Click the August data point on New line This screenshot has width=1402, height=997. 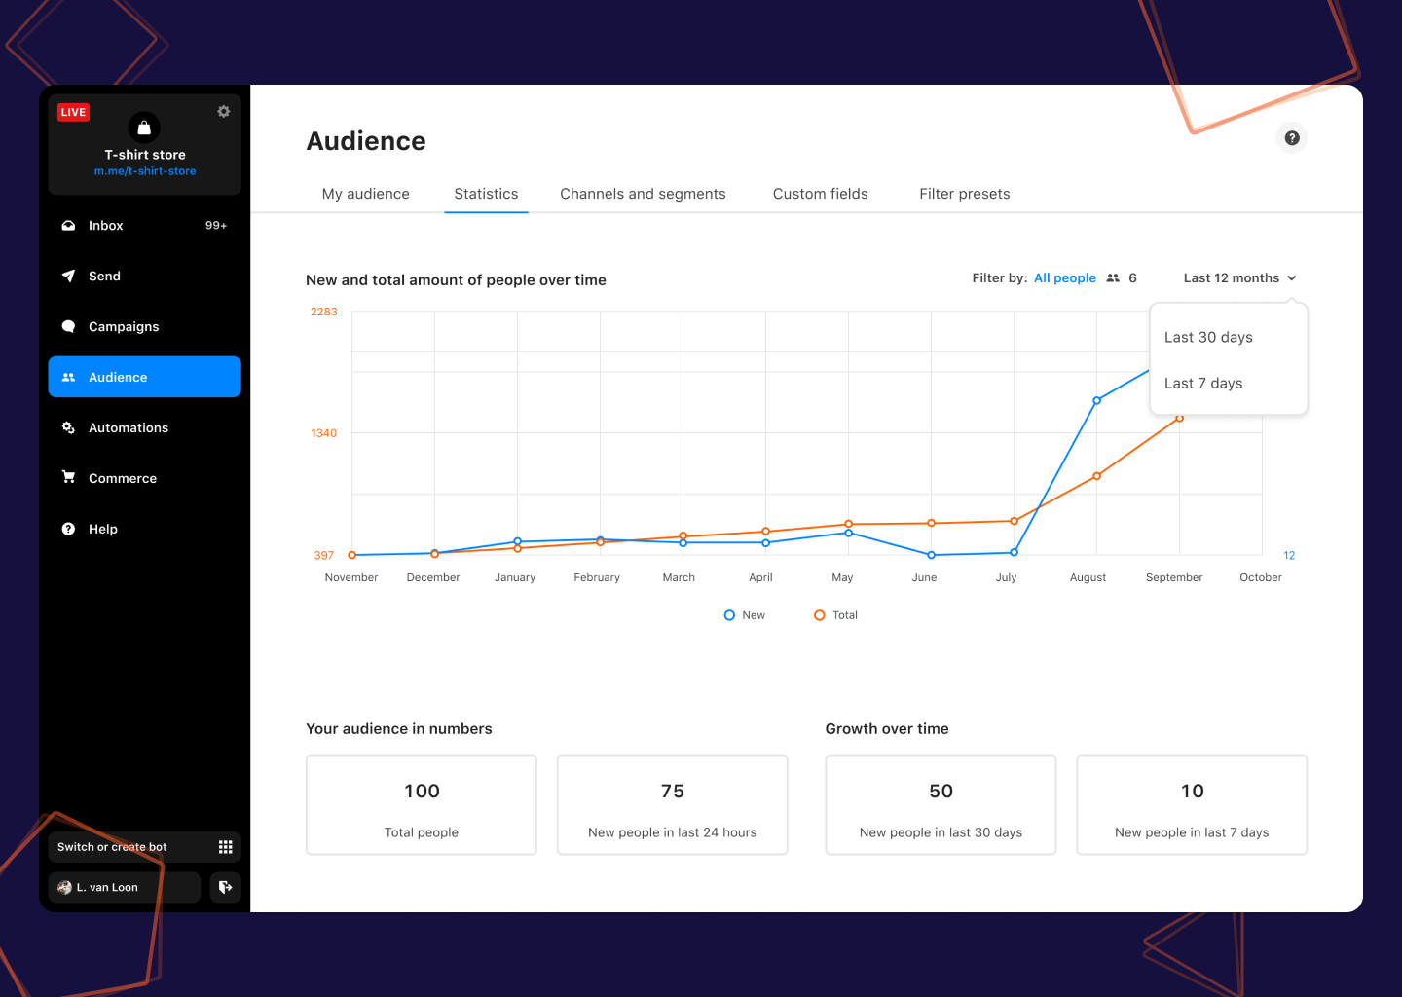pos(1096,401)
